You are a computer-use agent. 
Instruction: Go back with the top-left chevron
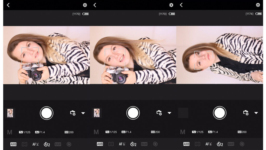[8, 5]
